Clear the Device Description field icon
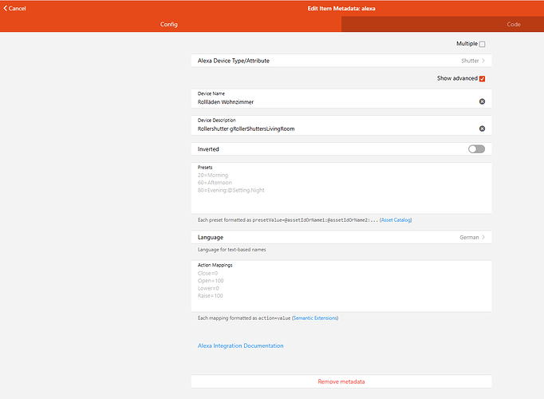The height and width of the screenshot is (399, 544). pyautogui.click(x=482, y=128)
